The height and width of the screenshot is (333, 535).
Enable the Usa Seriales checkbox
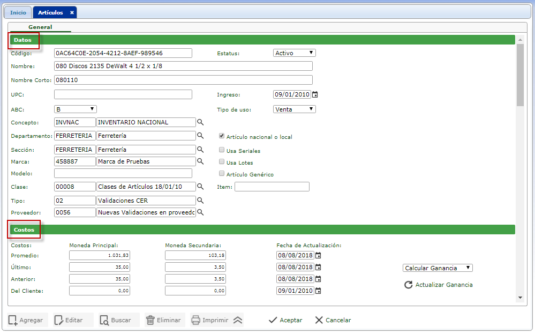click(x=222, y=151)
